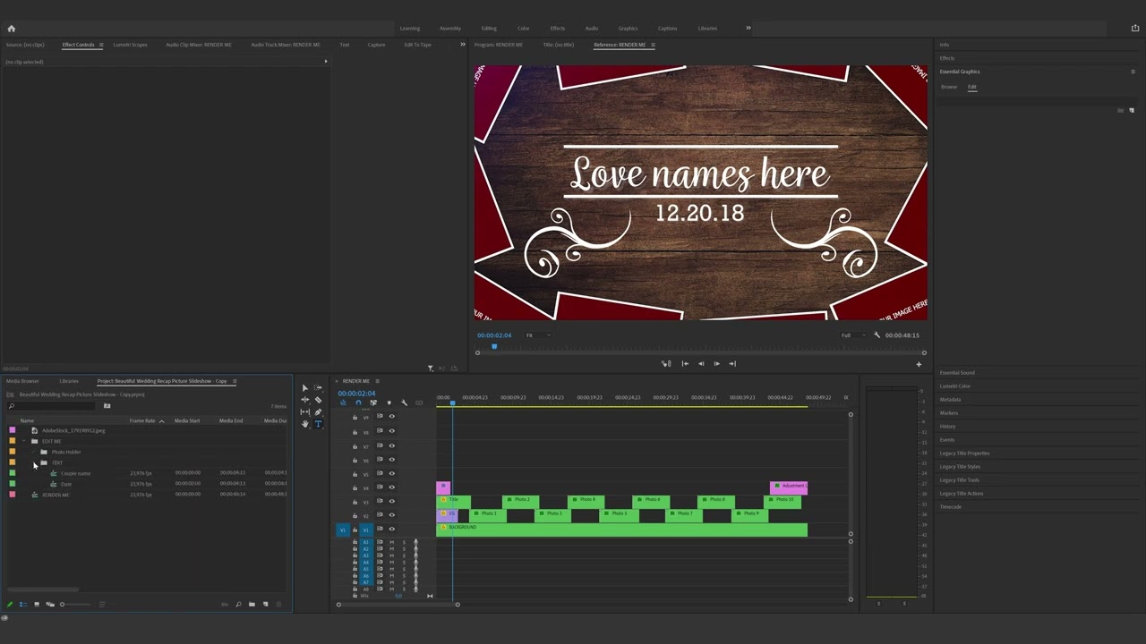Open the export share icon at top right
Viewport: 1146px width, 644px height.
1135,29
